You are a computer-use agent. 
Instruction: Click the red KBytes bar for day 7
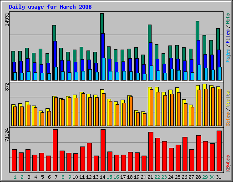[x=55, y=150]
